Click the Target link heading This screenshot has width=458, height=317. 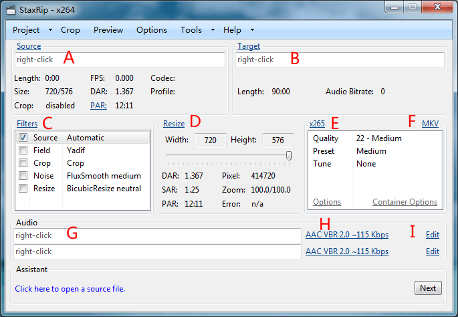[x=249, y=46]
